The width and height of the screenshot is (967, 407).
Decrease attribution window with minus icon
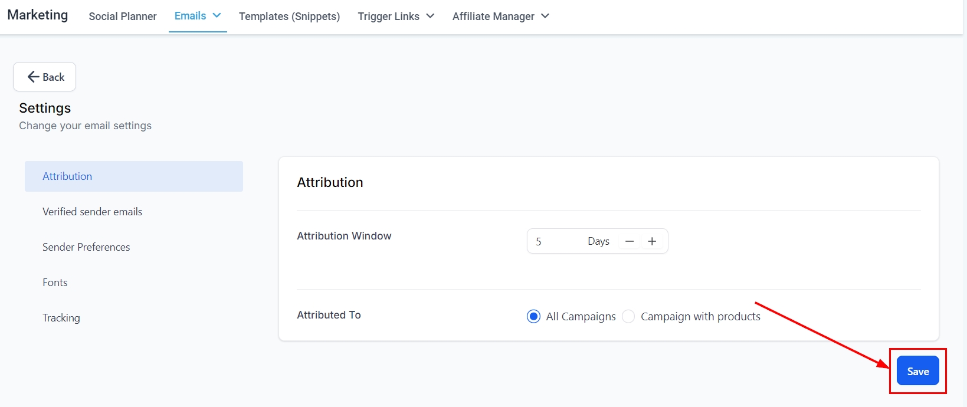tap(630, 241)
